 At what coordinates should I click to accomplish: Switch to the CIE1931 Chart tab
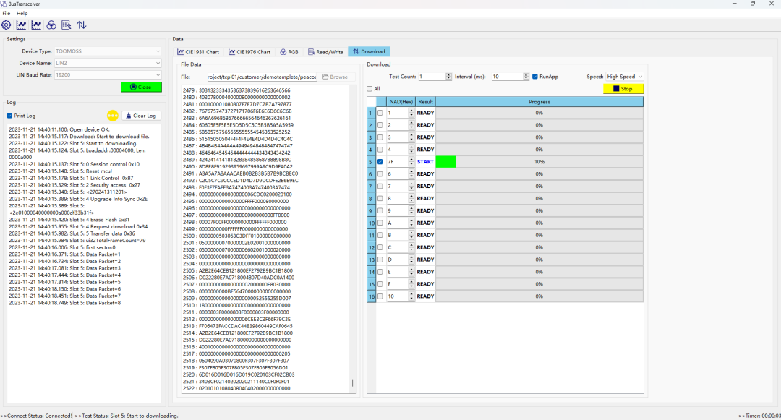pos(198,52)
